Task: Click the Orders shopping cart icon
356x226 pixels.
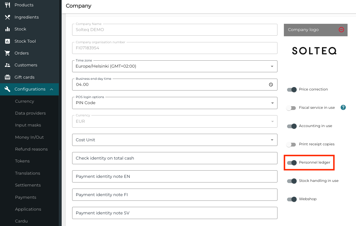Action: click(x=8, y=53)
